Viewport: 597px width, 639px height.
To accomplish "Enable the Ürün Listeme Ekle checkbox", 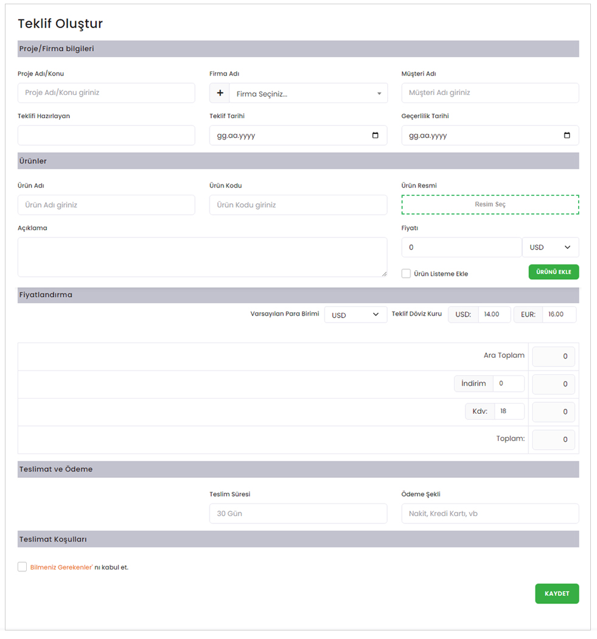I will [407, 273].
